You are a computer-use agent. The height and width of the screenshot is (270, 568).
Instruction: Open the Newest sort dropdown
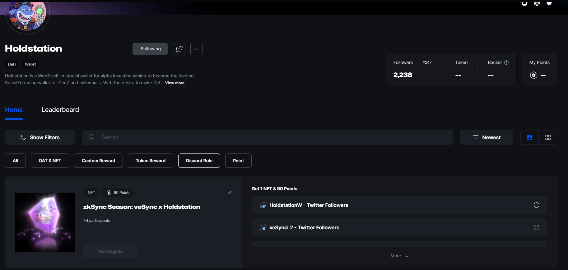pos(487,137)
